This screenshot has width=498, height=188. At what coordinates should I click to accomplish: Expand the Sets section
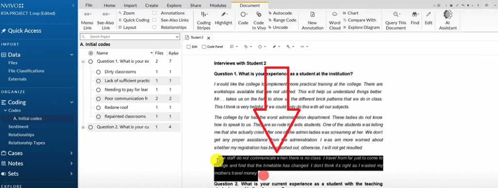[72, 174]
